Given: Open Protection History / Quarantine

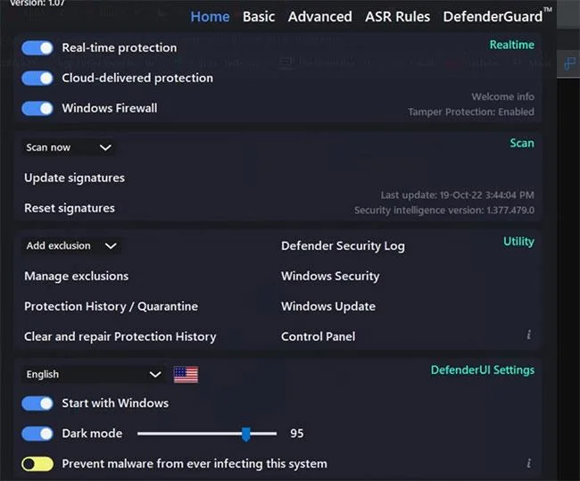Looking at the screenshot, I should (x=111, y=307).
